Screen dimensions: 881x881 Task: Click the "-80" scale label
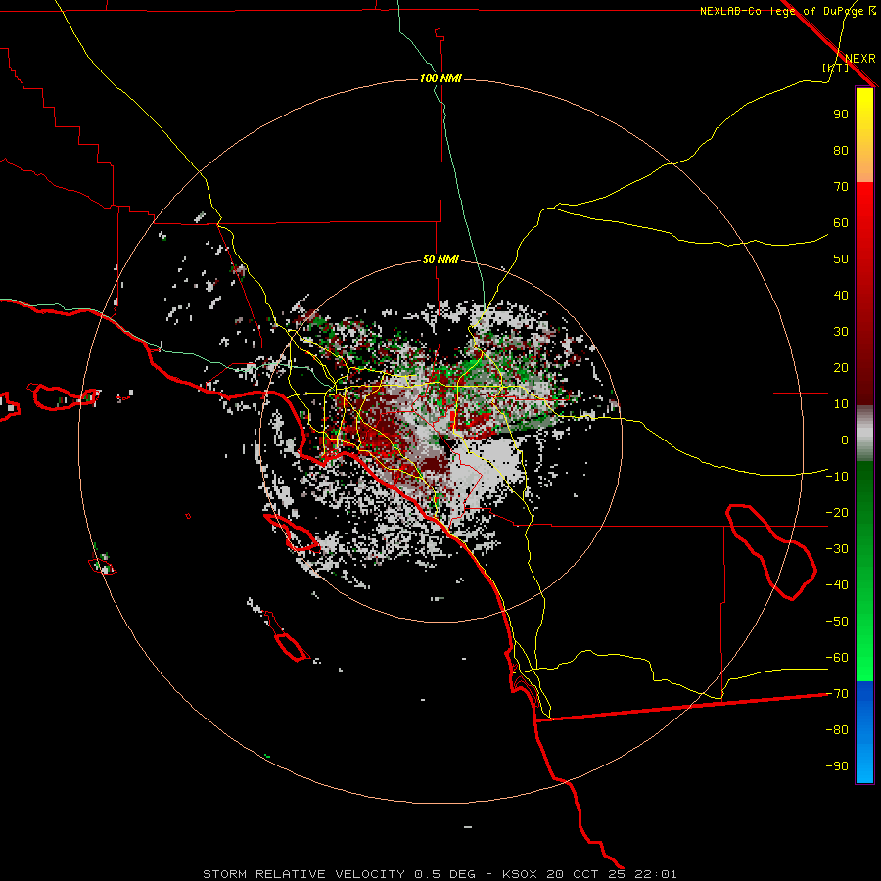point(837,730)
